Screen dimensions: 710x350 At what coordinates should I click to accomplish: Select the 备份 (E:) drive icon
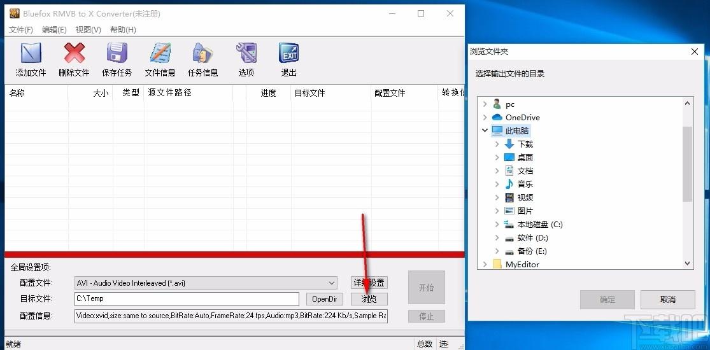509,251
